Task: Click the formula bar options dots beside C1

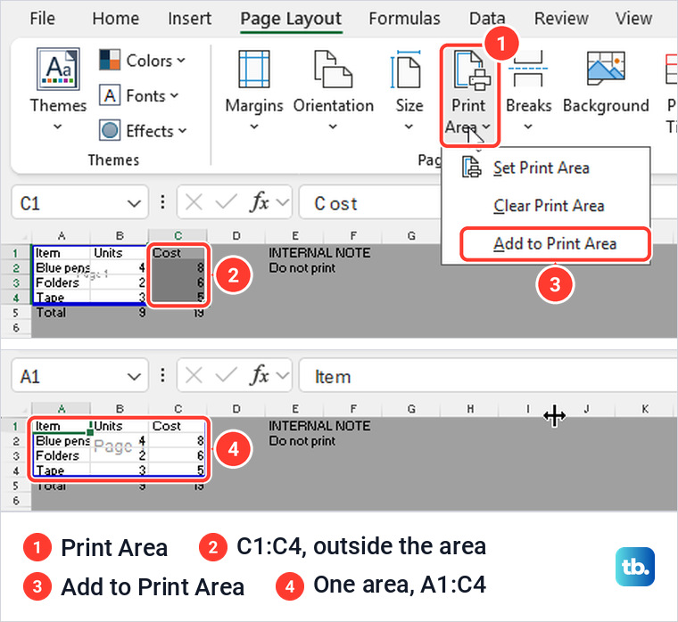Action: click(x=162, y=202)
